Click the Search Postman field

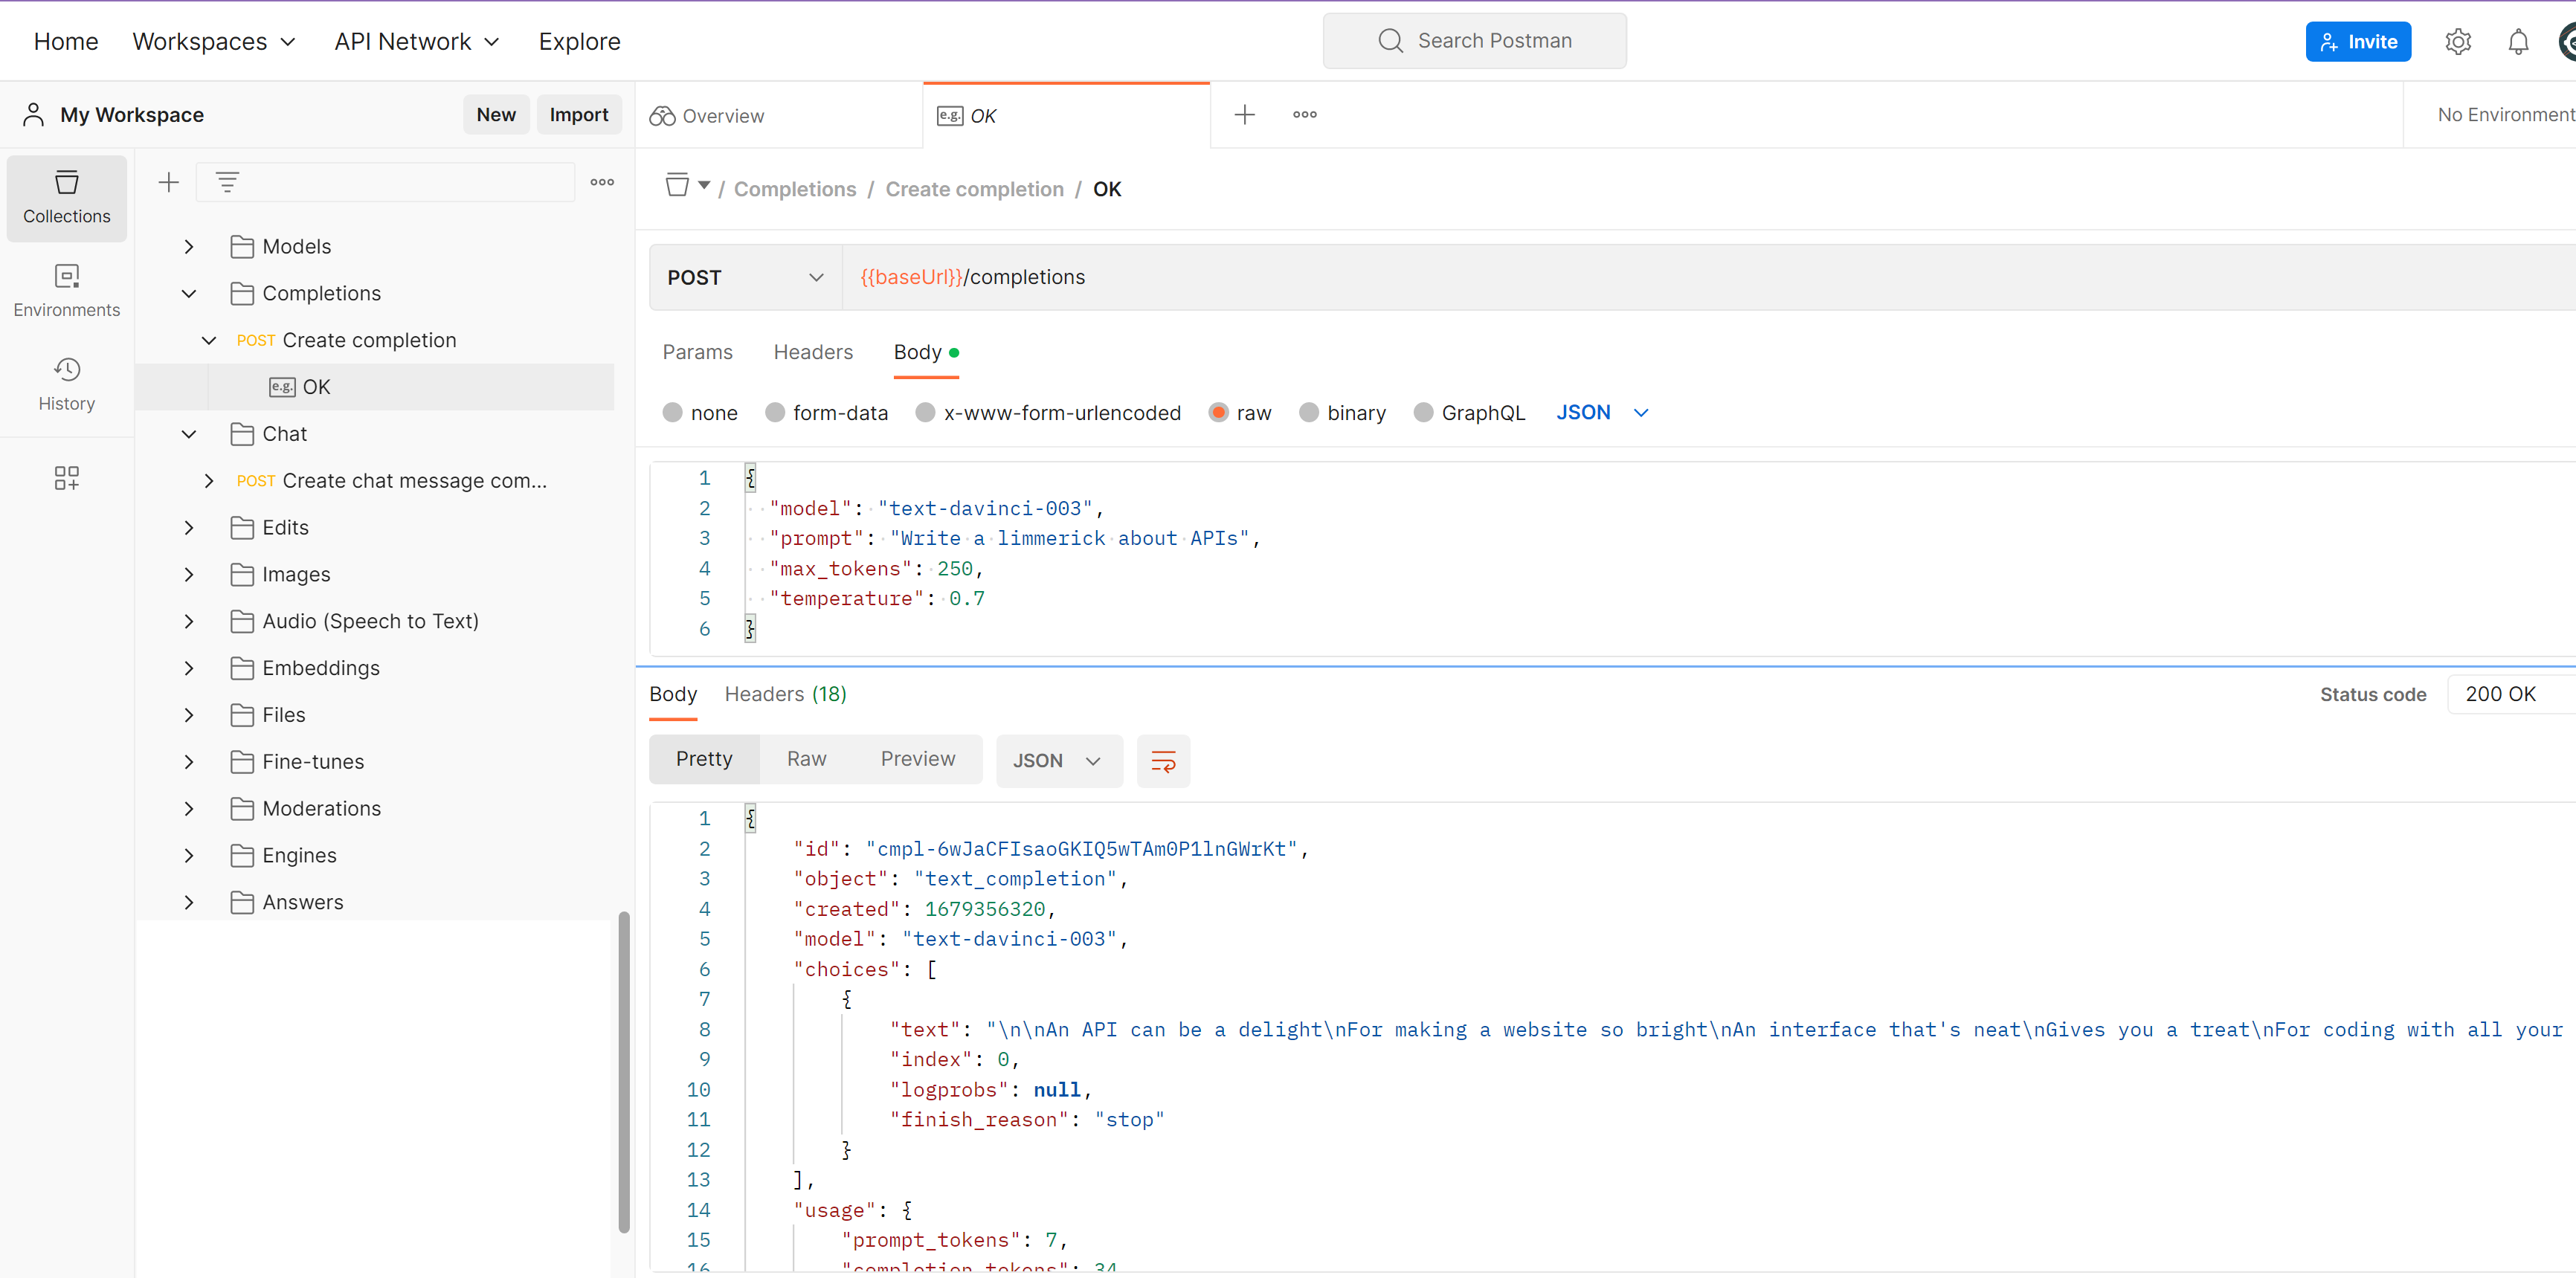click(x=1474, y=41)
